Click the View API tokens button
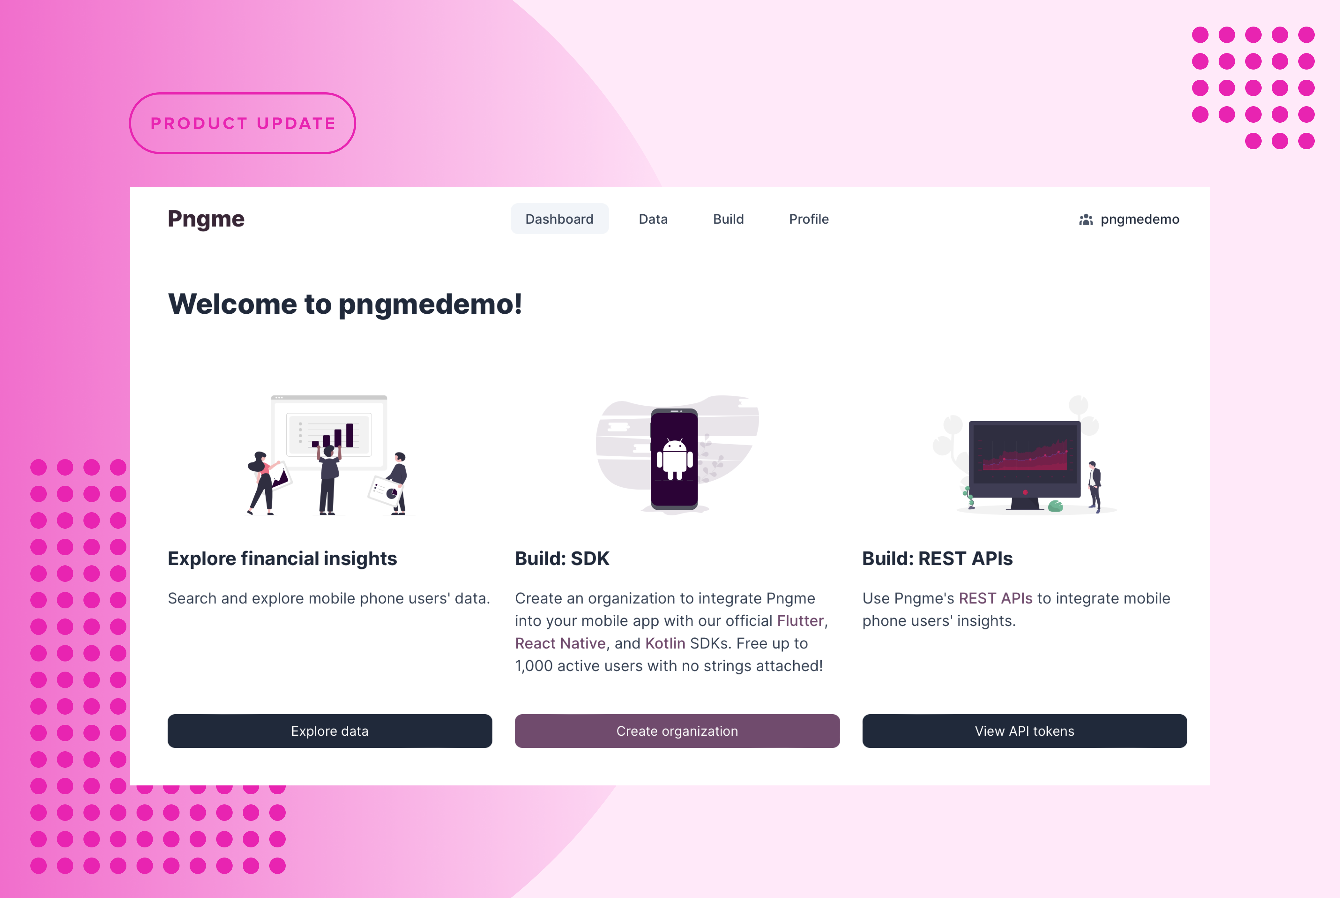 pos(1024,730)
